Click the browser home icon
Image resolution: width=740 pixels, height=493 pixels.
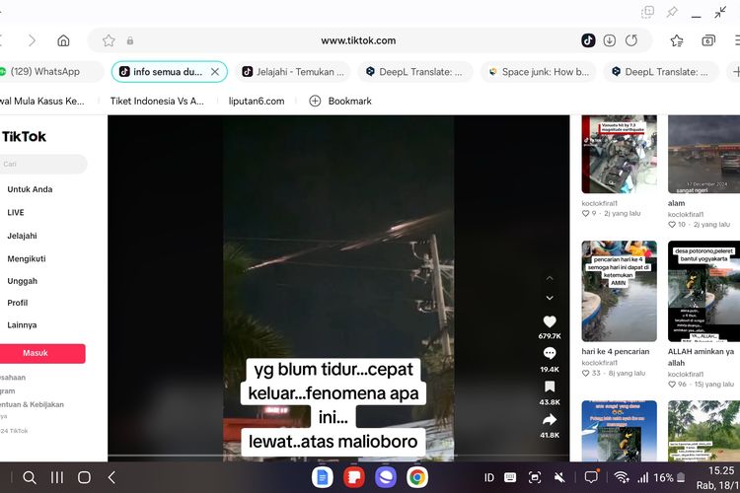pos(63,40)
